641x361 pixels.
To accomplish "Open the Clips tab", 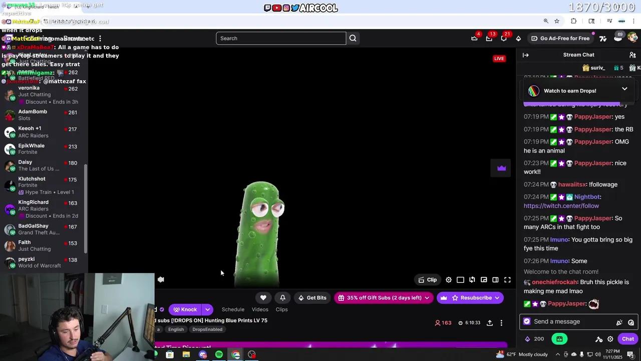I will click(281, 309).
